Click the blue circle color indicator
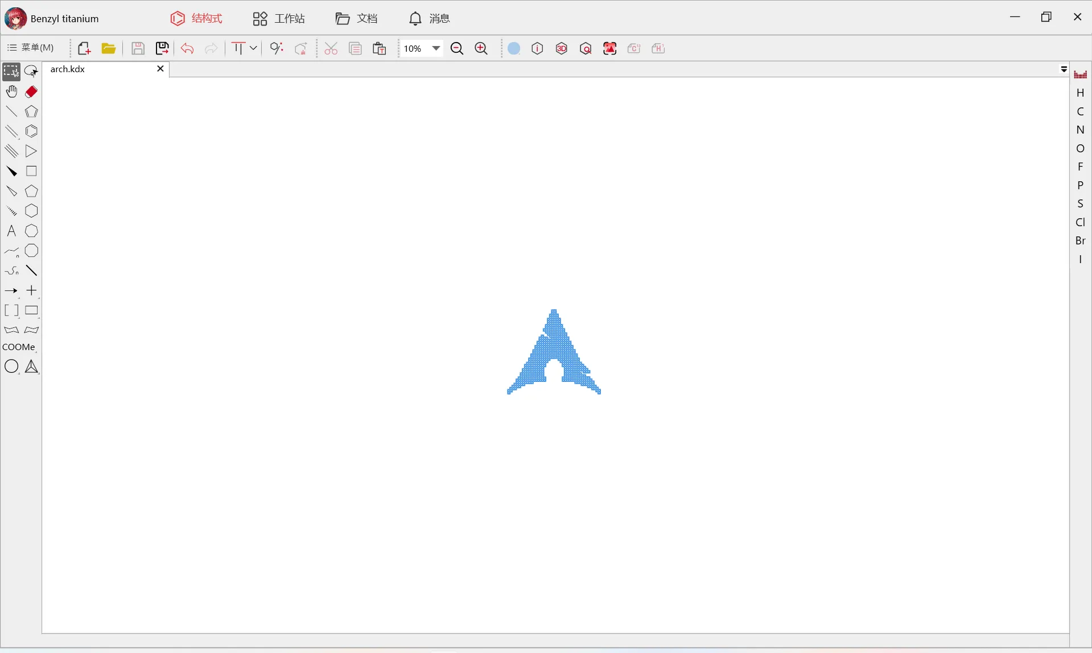 [x=513, y=48]
